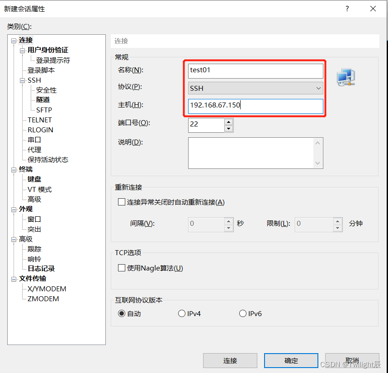Viewport: 388px width, 373px height.
Task: Collapse the SSH tree node
Action: [x=23, y=80]
